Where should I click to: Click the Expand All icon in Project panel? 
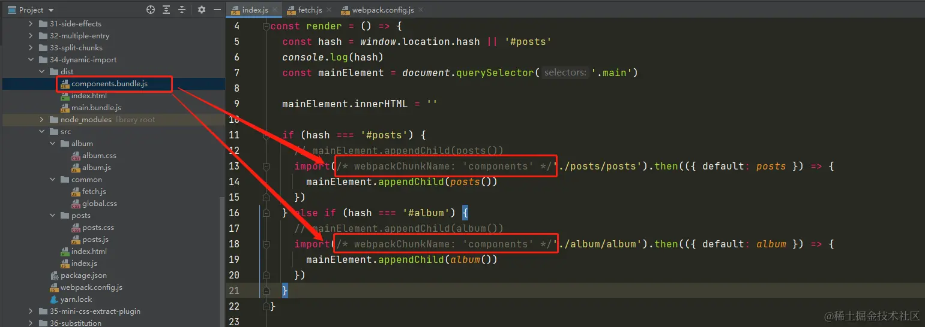[x=166, y=10]
